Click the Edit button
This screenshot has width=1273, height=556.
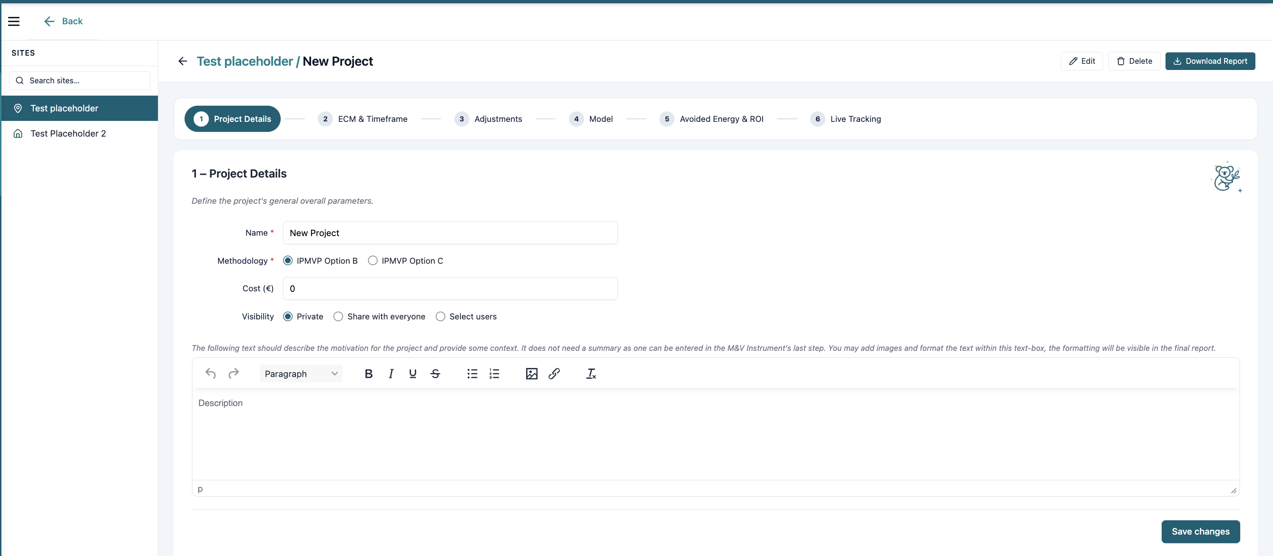[1082, 61]
